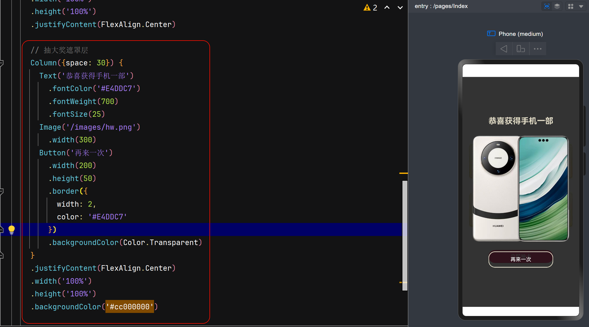Click the editor vertical scrollbar thumb
The image size is (589, 327).
(405, 235)
